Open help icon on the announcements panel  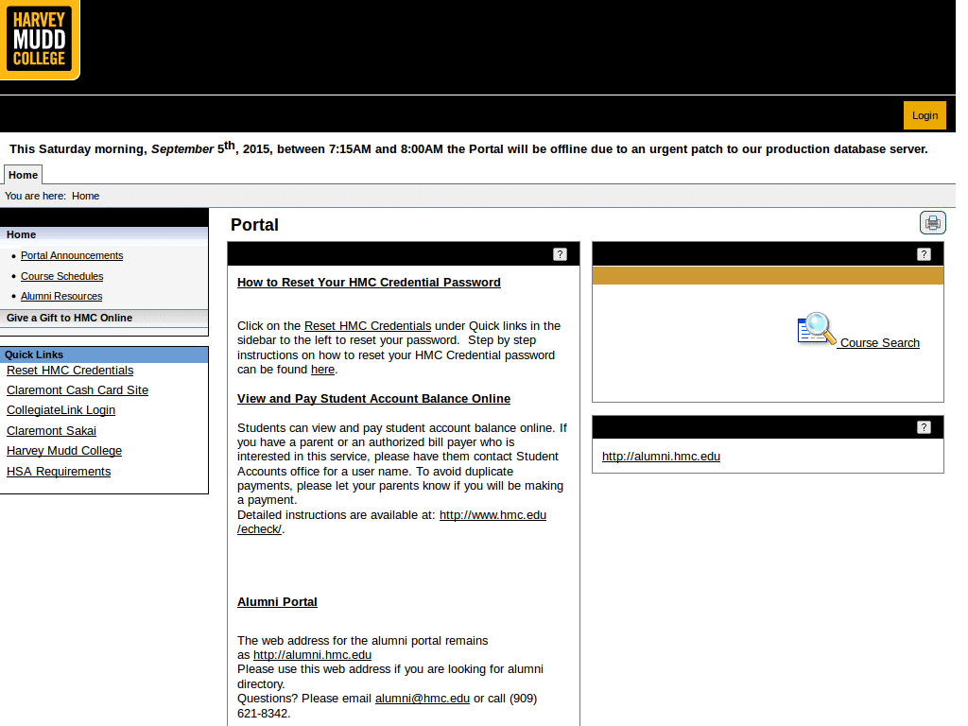[560, 254]
